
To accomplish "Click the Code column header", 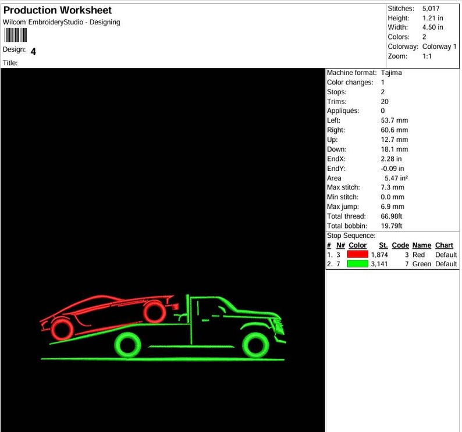I will point(400,245).
